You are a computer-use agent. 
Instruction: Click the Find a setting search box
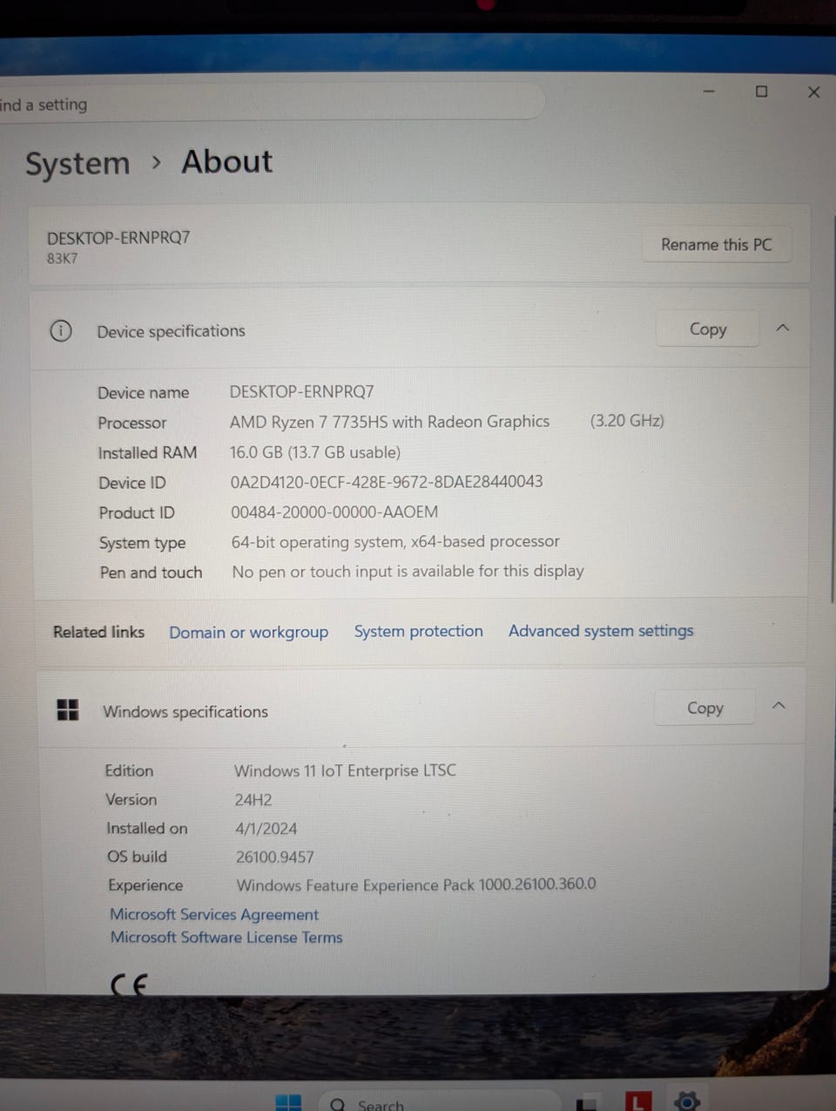point(270,104)
